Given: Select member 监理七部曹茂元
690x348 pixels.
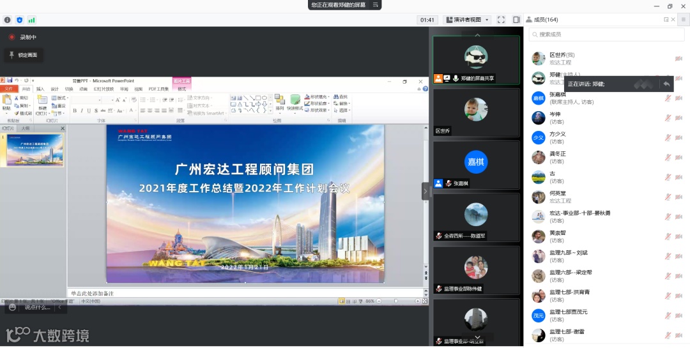Looking at the screenshot, I should click(x=607, y=315).
